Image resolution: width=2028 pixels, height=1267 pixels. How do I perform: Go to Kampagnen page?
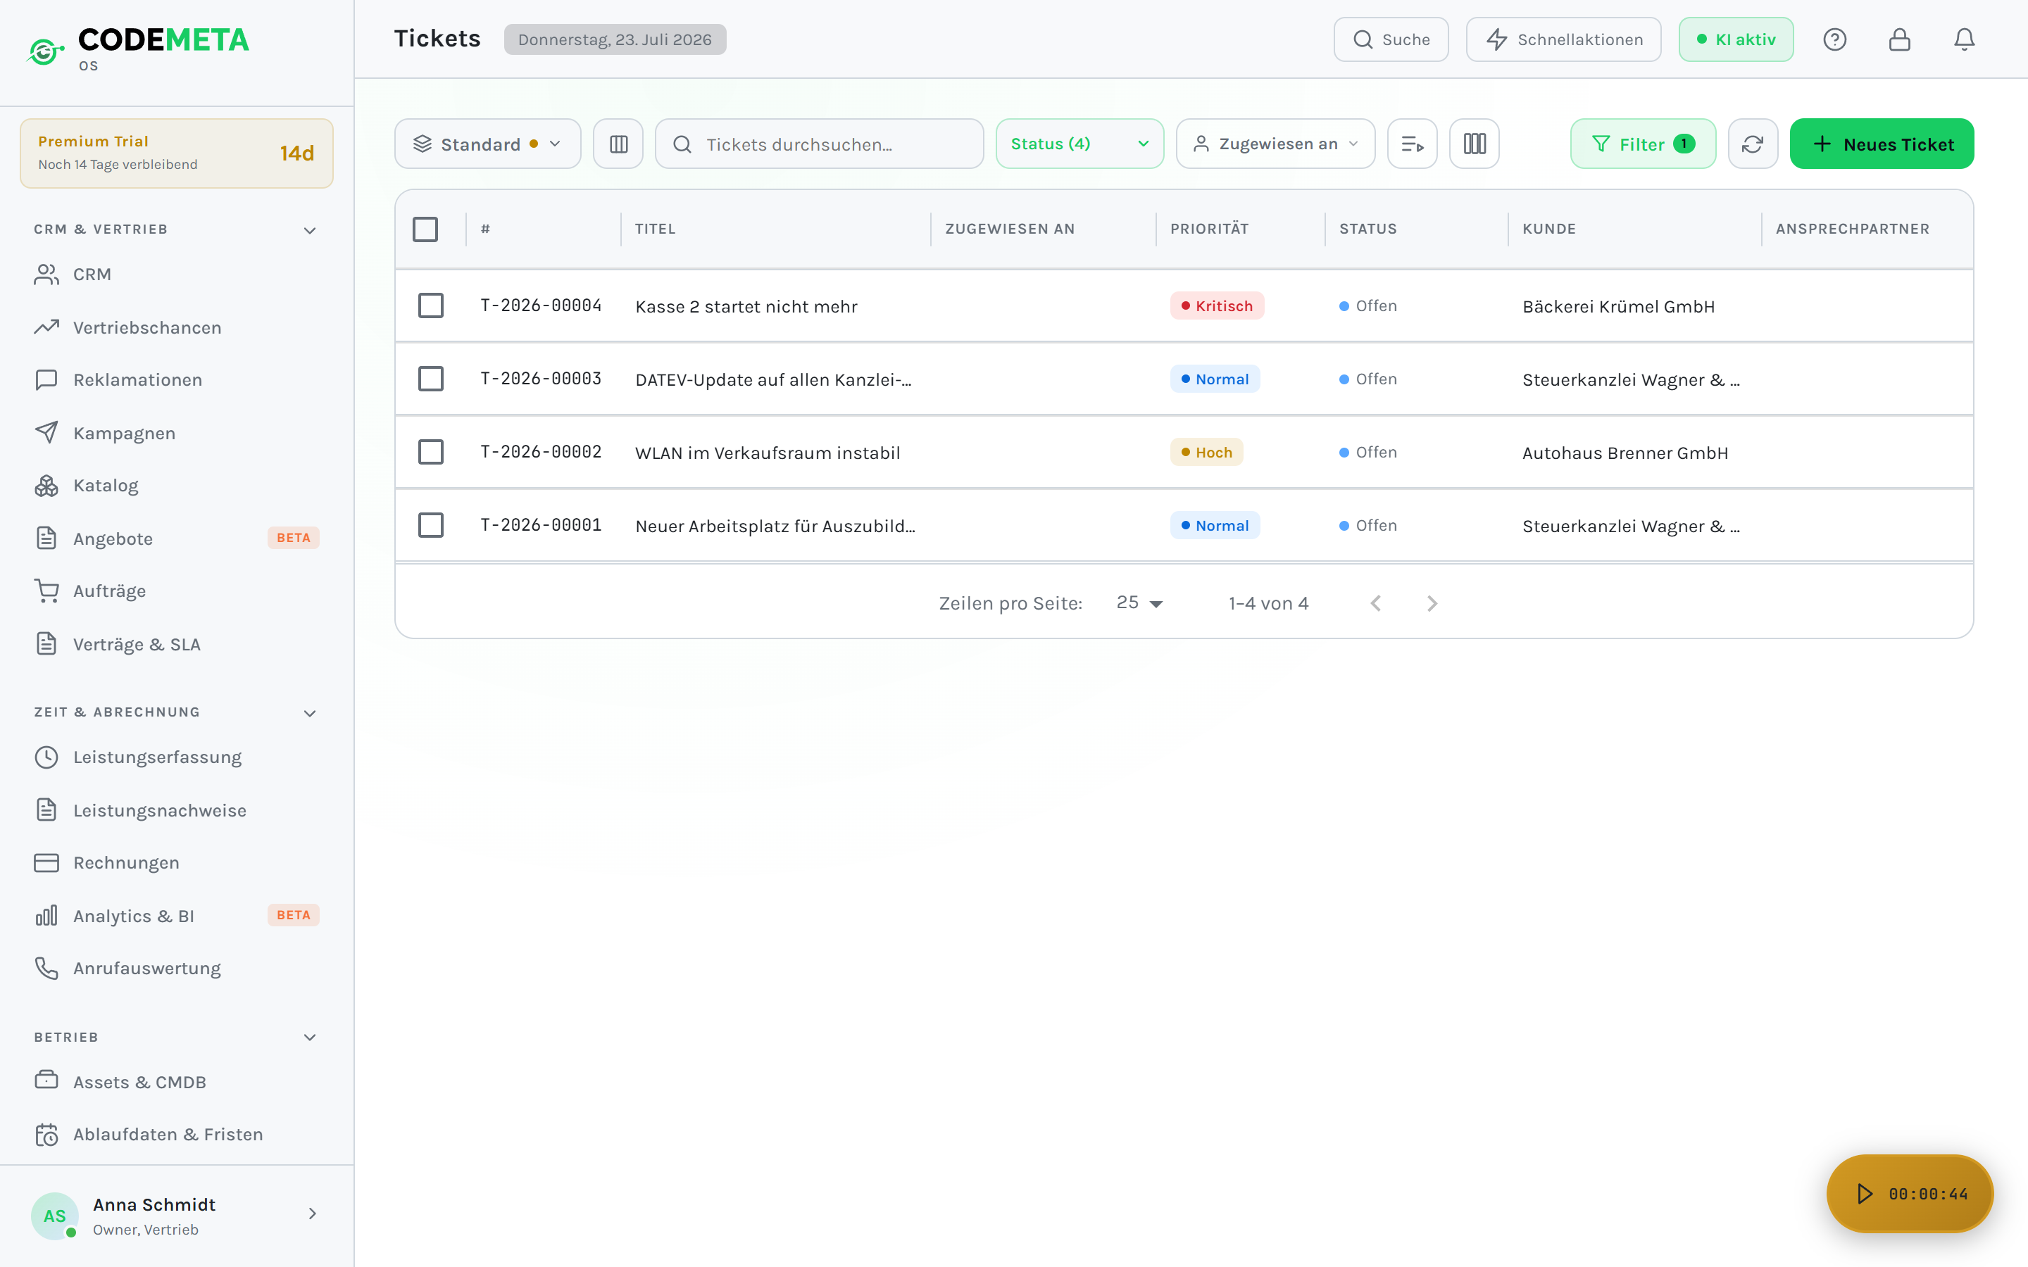coord(176,433)
